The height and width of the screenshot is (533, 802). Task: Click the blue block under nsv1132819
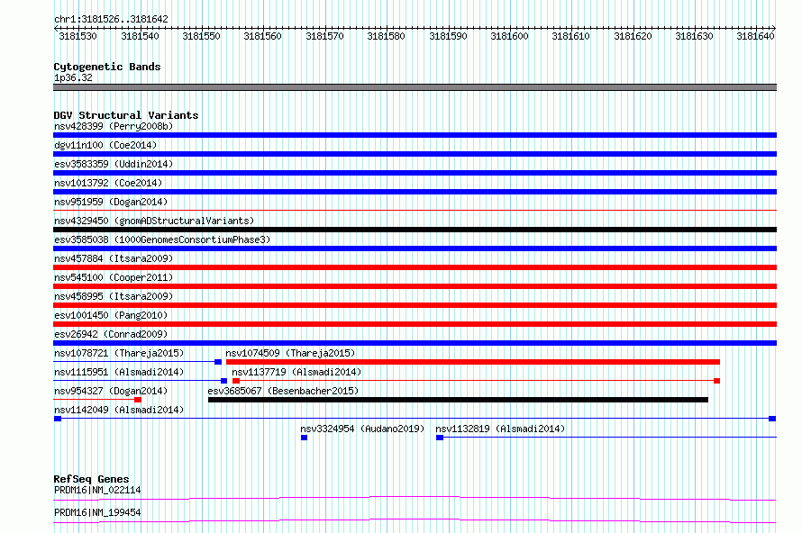(440, 438)
